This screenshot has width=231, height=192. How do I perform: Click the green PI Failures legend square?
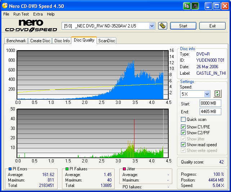pyautogui.click(x=67, y=169)
